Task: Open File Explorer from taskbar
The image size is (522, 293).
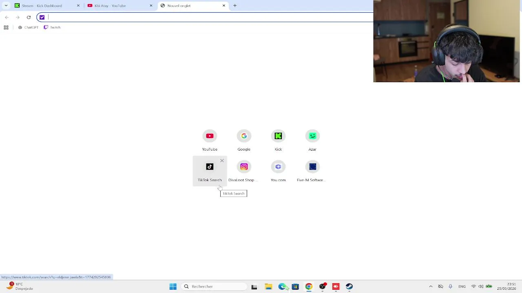Action: (268, 286)
